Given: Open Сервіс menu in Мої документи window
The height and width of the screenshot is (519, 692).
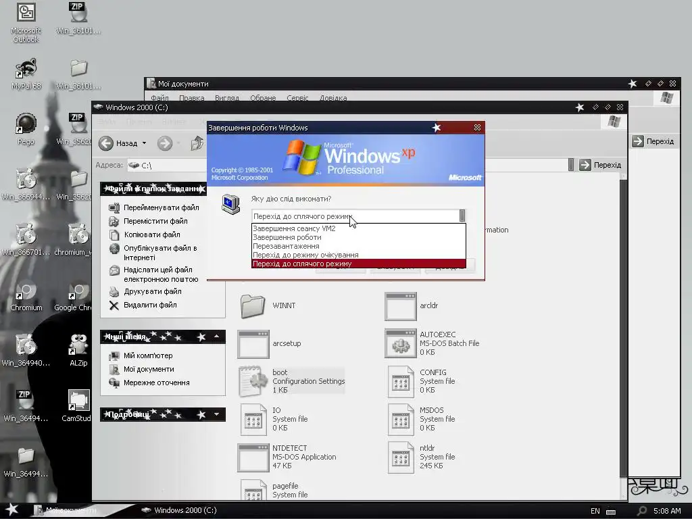Looking at the screenshot, I should [x=297, y=97].
